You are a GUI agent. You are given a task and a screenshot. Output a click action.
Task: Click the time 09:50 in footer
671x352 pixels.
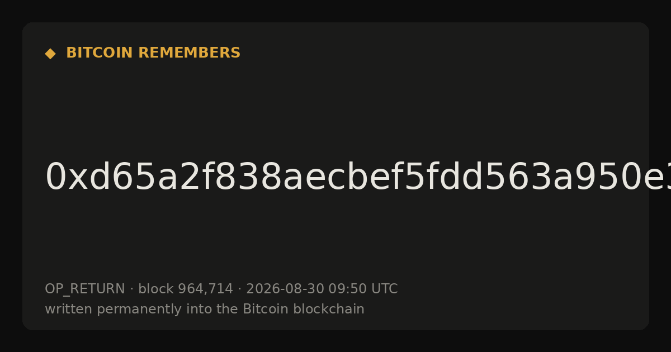click(x=346, y=289)
